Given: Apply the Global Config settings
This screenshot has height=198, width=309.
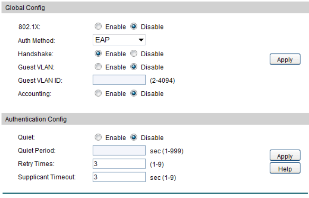Looking at the screenshot, I should (285, 60).
